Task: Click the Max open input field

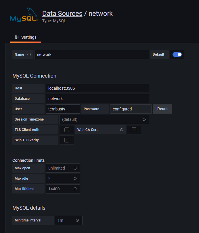Action: click(x=63, y=168)
